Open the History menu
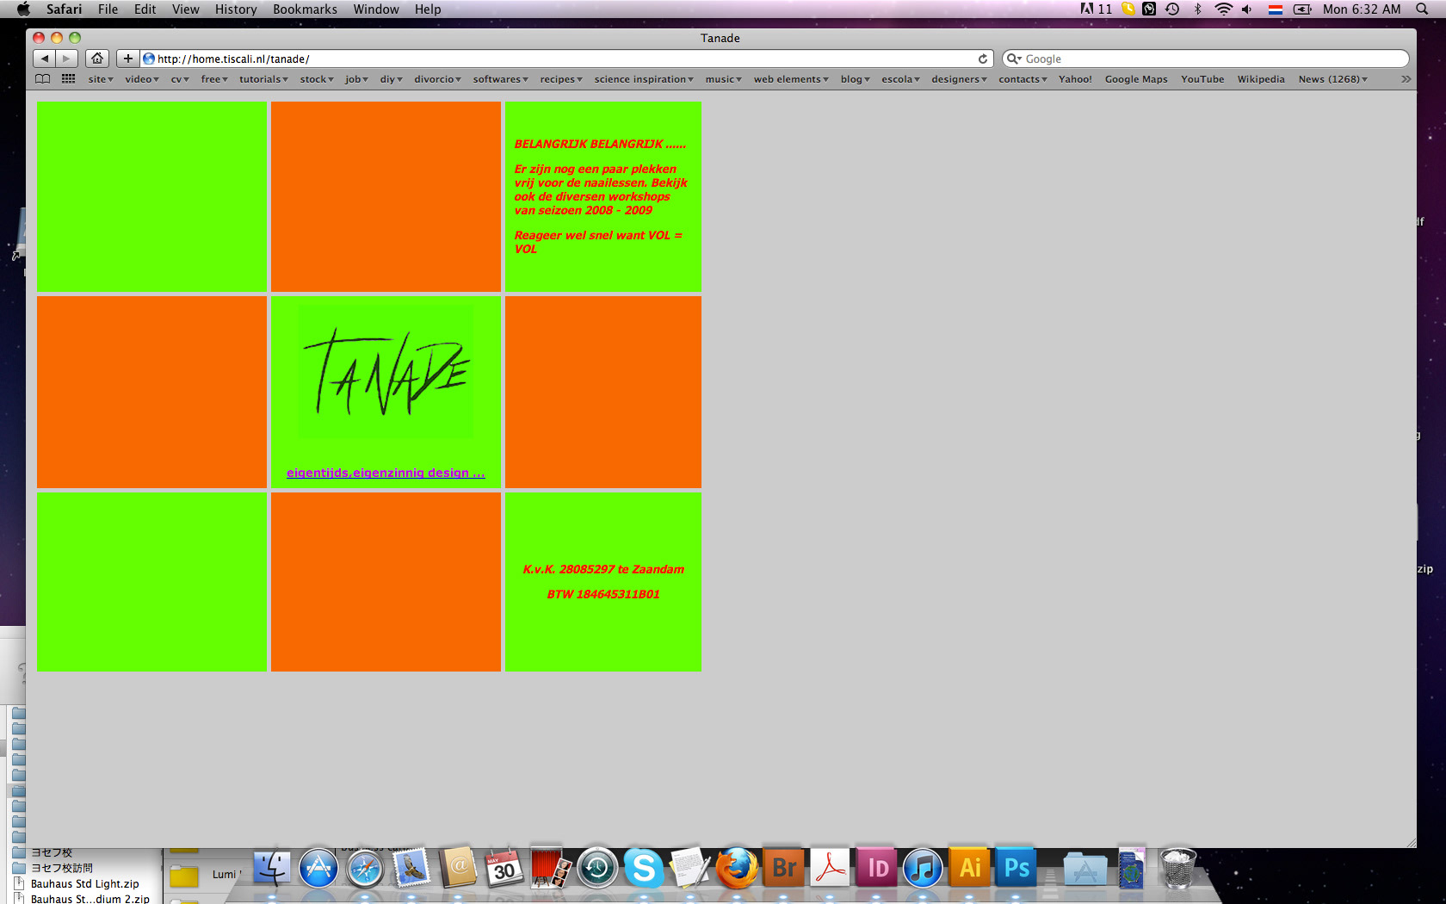1446x904 pixels. (x=236, y=9)
